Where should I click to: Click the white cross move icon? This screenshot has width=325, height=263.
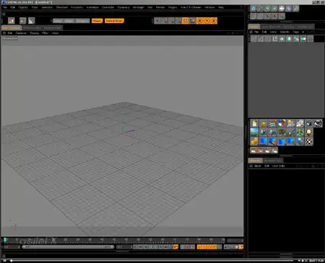tap(282, 9)
